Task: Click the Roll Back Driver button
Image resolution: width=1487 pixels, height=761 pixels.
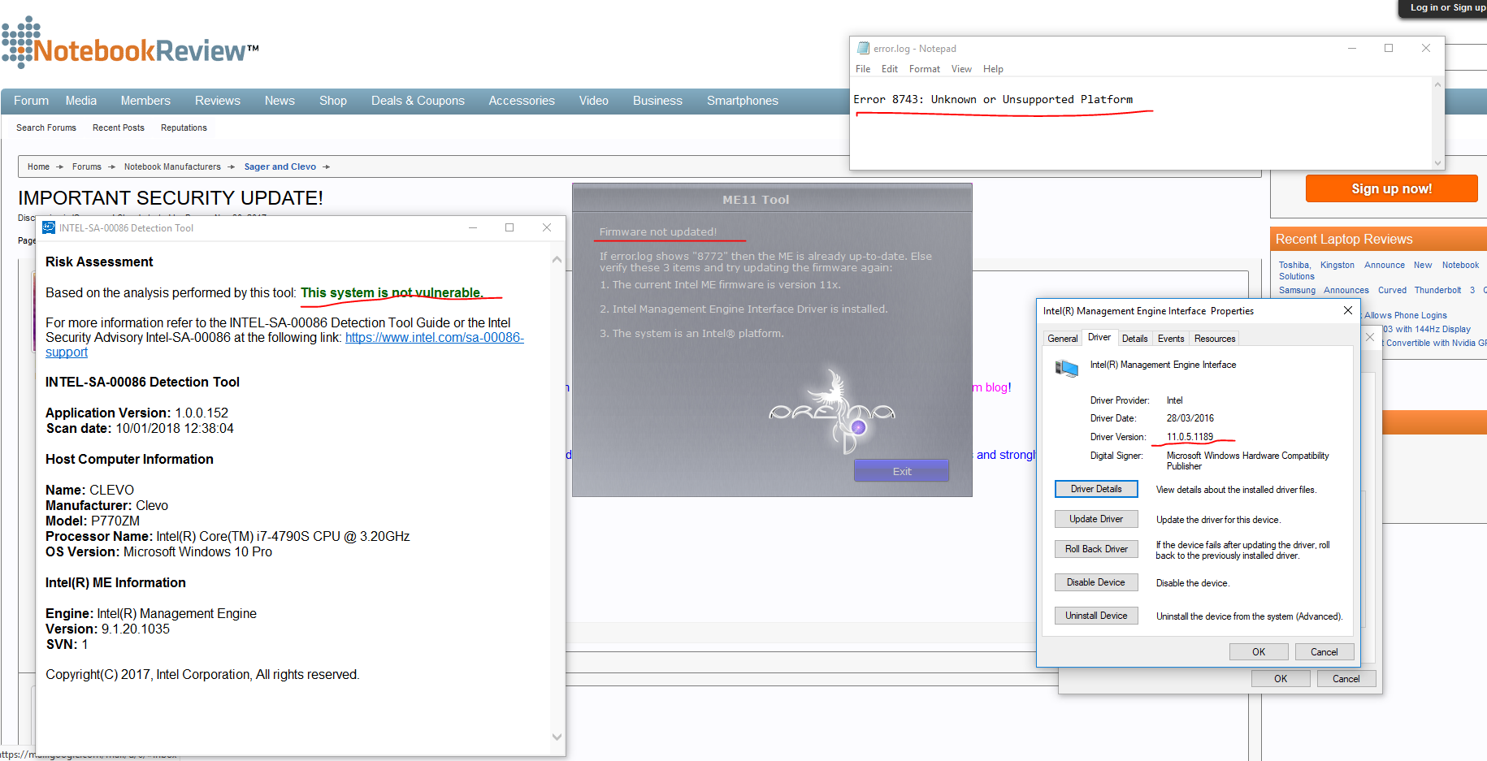Action: 1096,549
